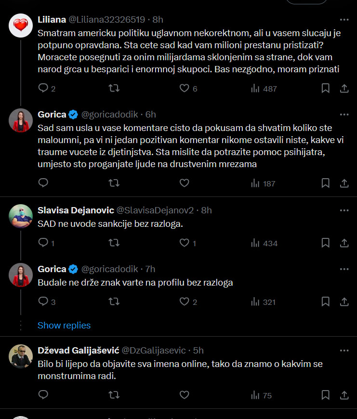357x419 pixels.
Task: Share Gorica's 7h tweet
Action: point(344,301)
